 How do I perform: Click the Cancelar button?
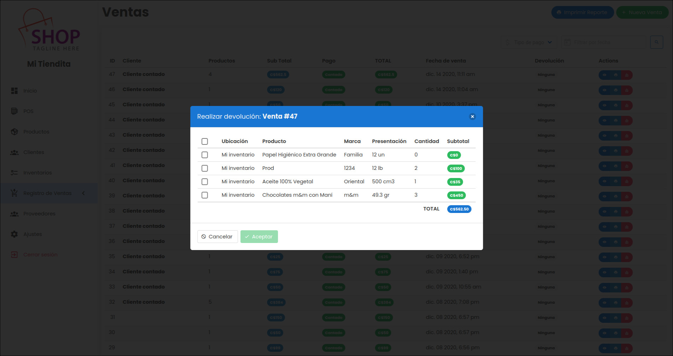[x=217, y=237]
